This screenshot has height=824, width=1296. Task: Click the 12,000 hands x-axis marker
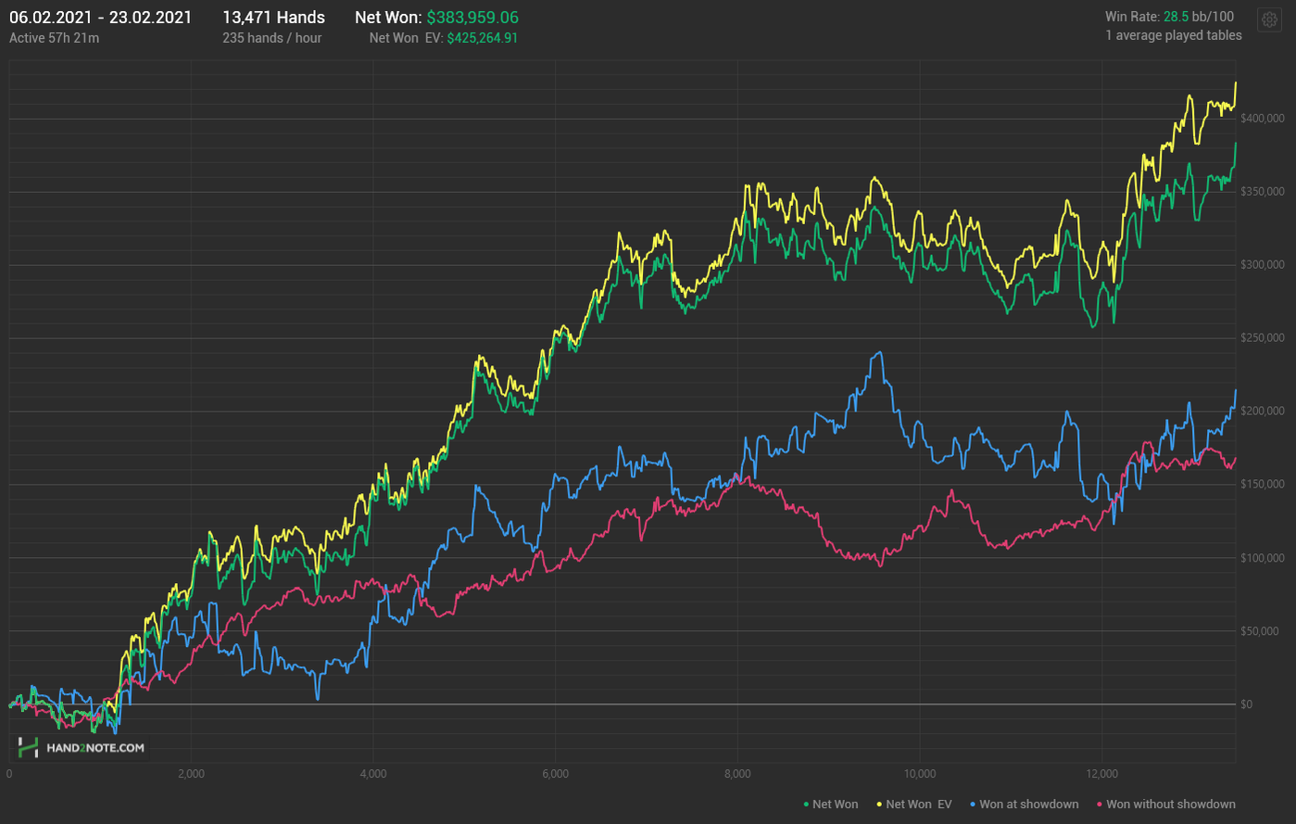coord(1101,774)
